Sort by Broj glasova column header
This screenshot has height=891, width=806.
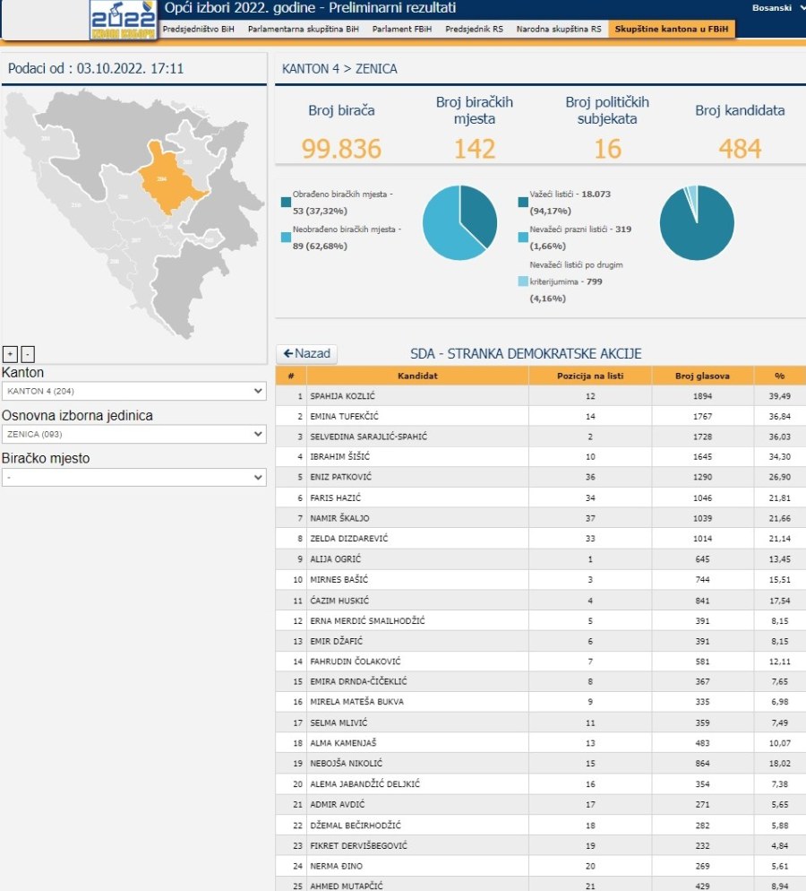(x=702, y=376)
